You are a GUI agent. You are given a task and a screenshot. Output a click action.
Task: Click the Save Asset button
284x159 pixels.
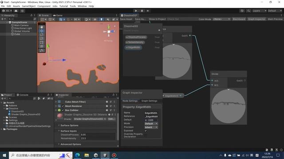click(126, 19)
